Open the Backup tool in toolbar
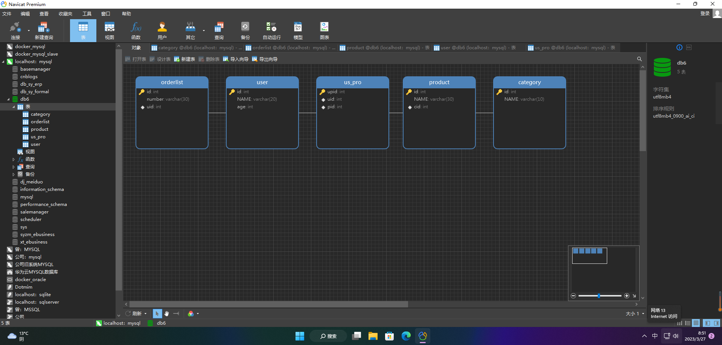Image resolution: width=722 pixels, height=345 pixels. 245,30
